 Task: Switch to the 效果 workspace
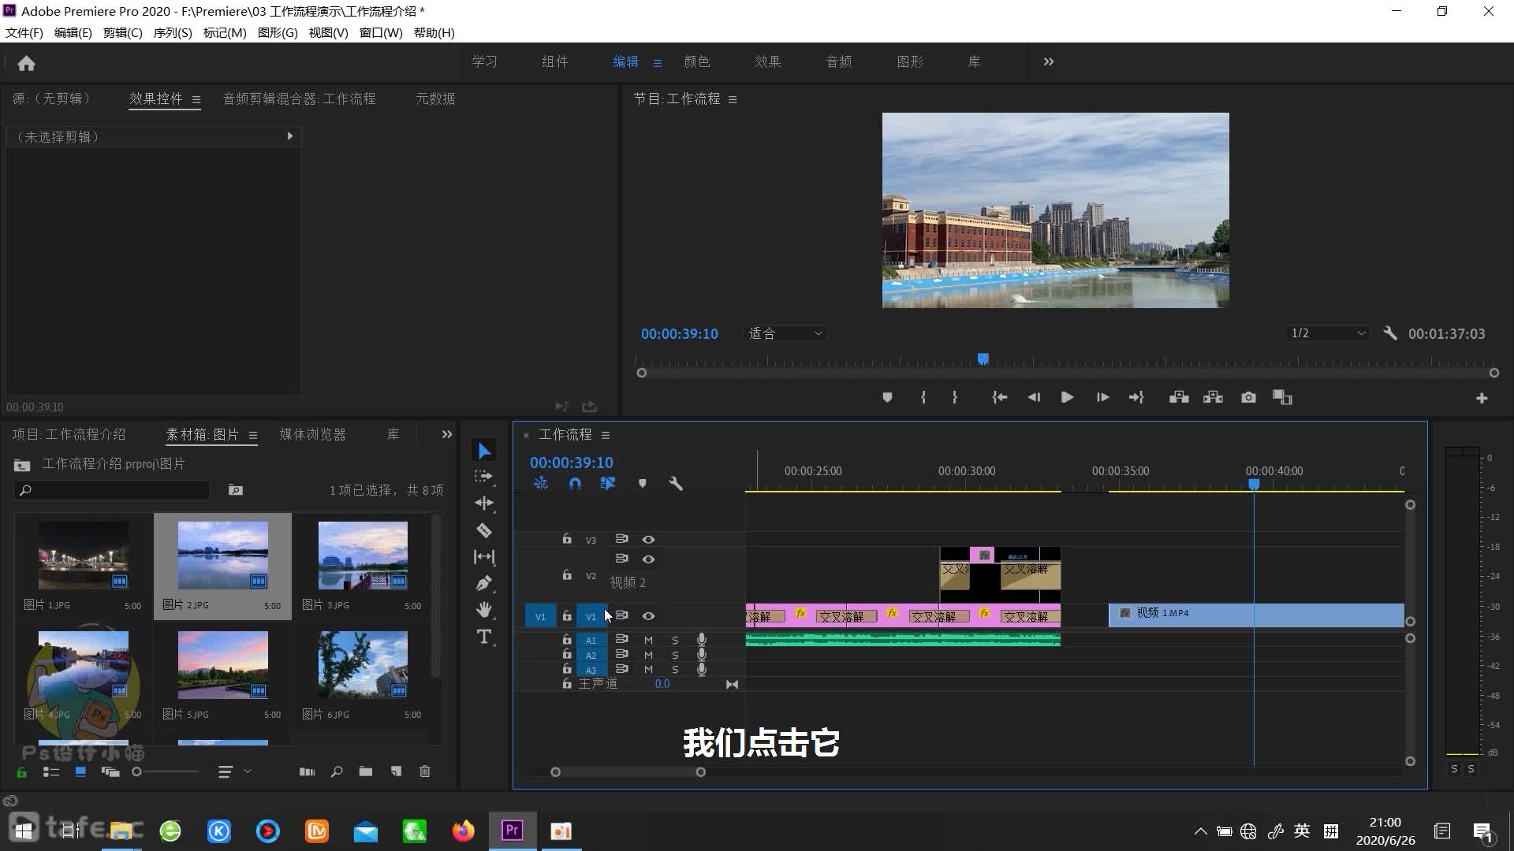(767, 61)
